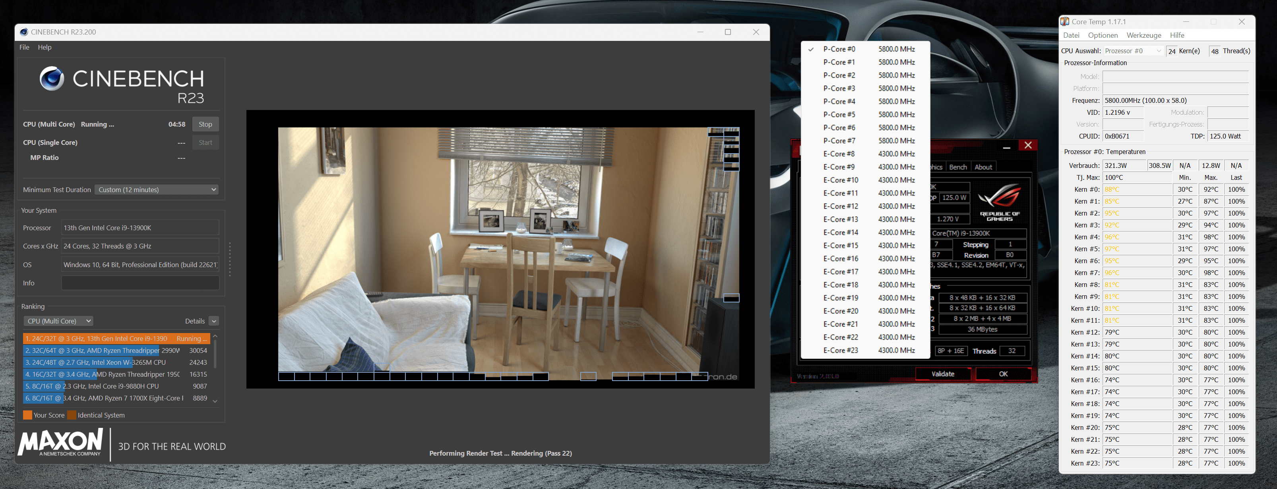
Task: Click the Info input field in Cinebench
Action: tap(140, 283)
